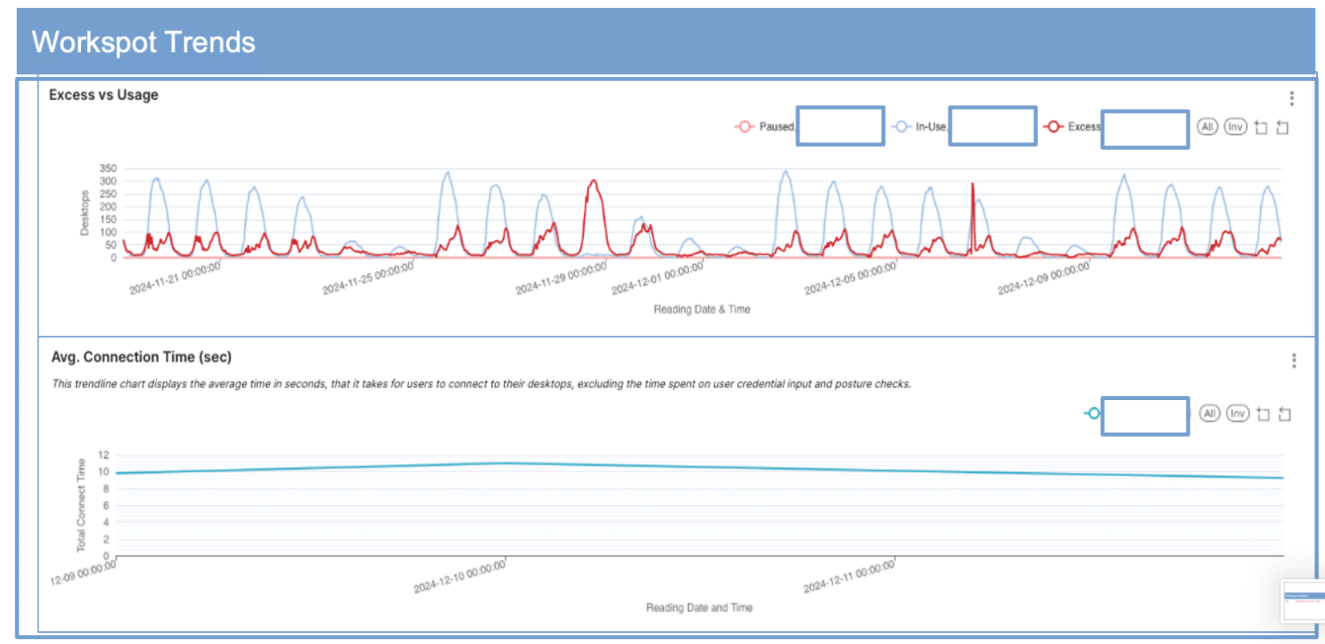Click the 'Avg. Connection Time (sec)' title
This screenshot has height=644, width=1325.
142,357
